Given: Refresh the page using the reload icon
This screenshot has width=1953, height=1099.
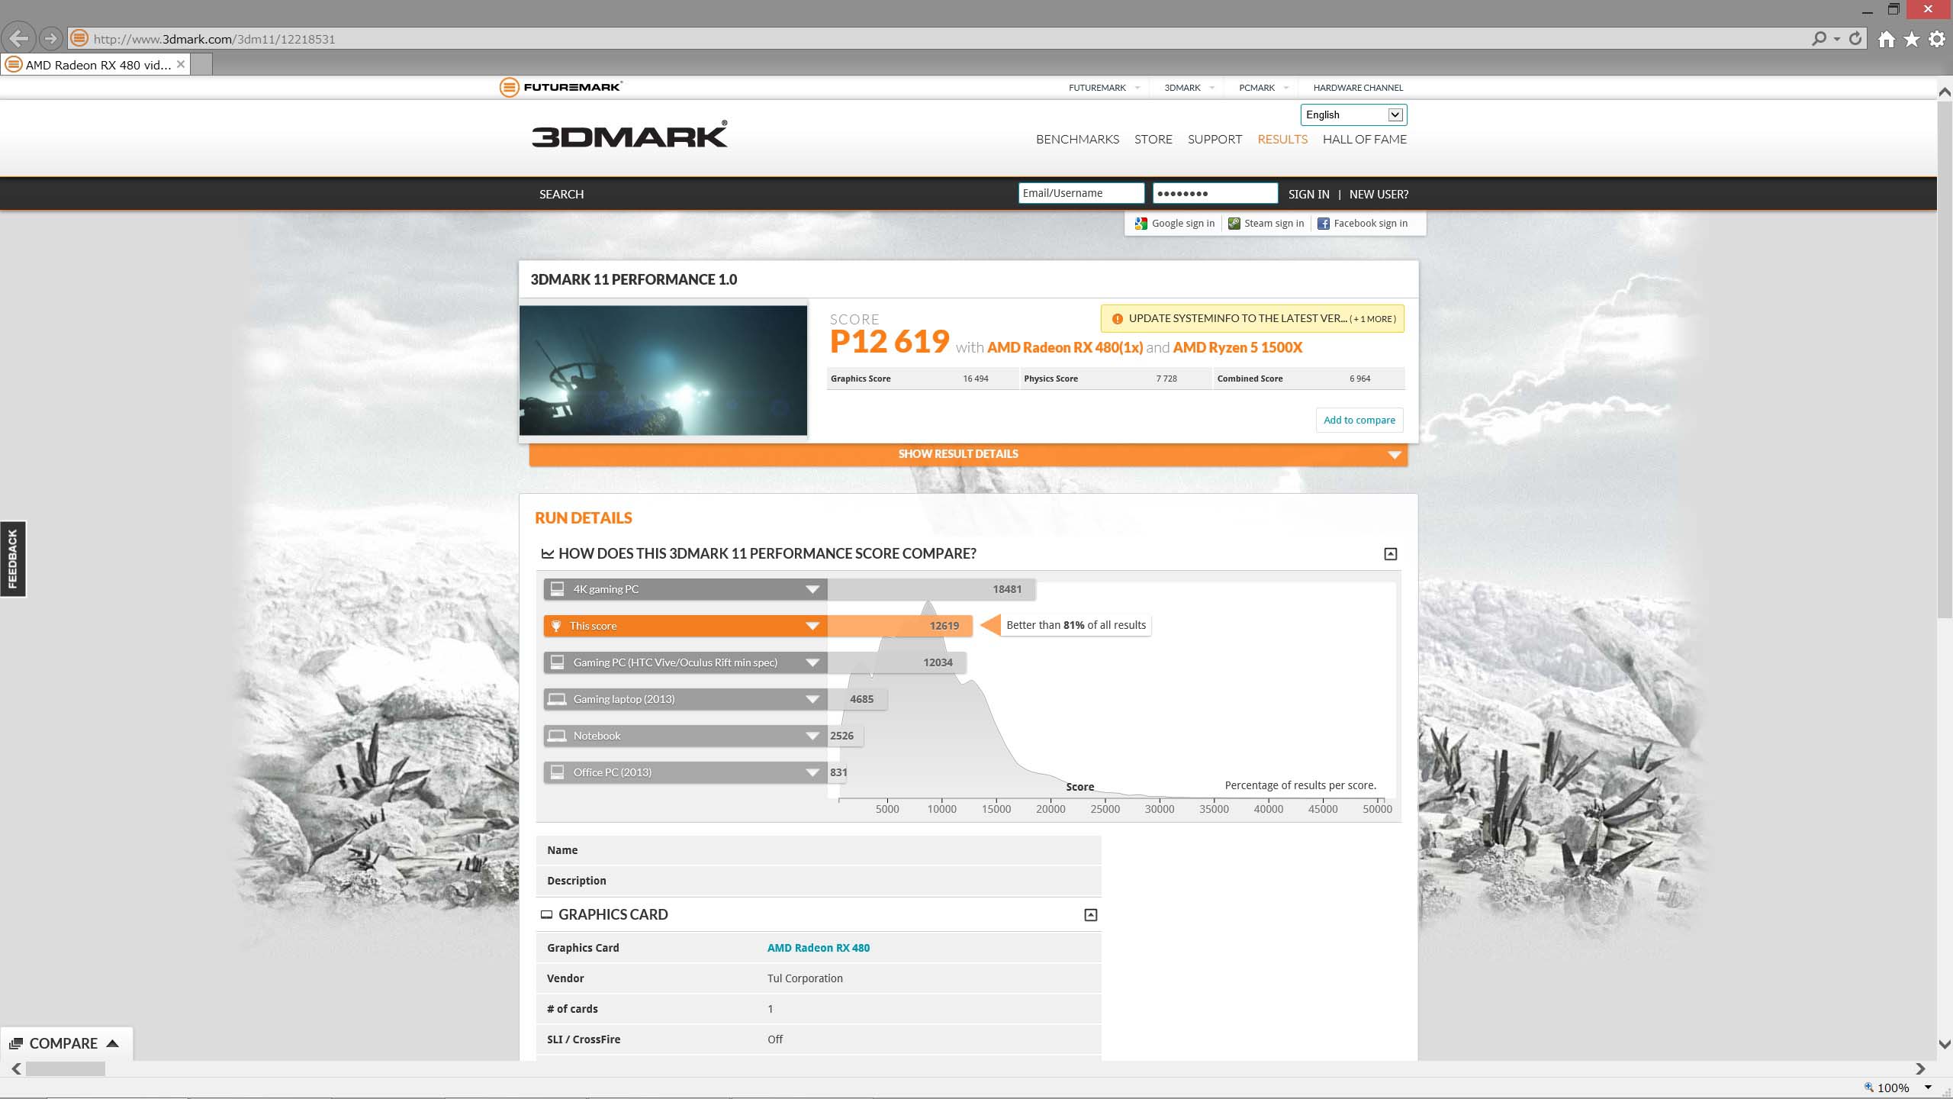Looking at the screenshot, I should point(1855,38).
